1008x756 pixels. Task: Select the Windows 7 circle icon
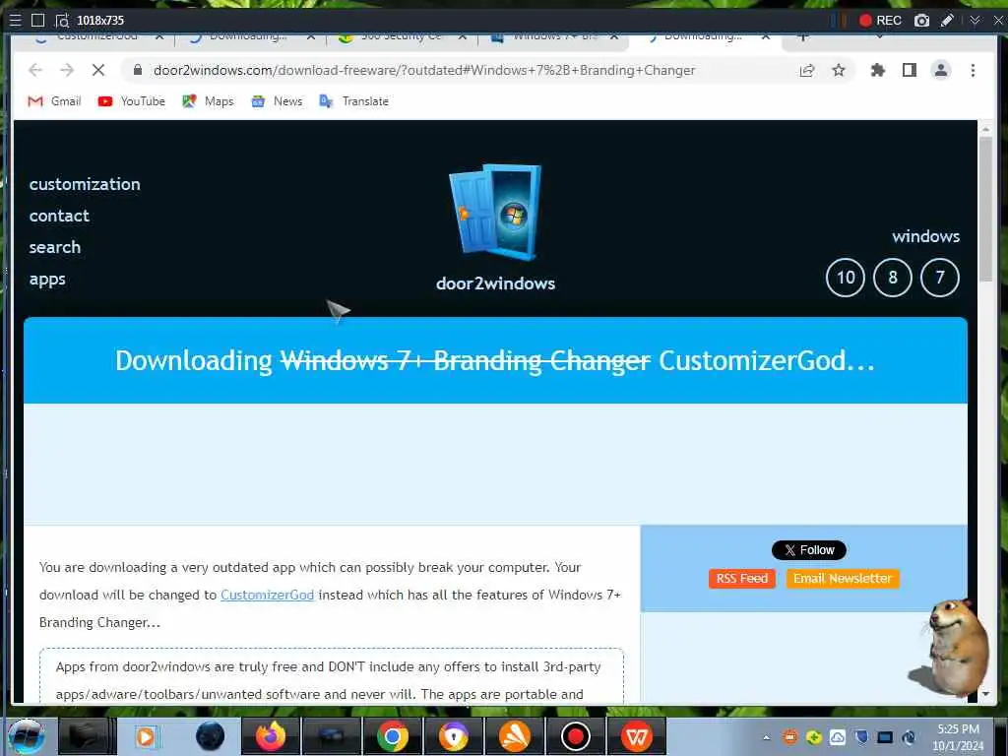point(940,278)
